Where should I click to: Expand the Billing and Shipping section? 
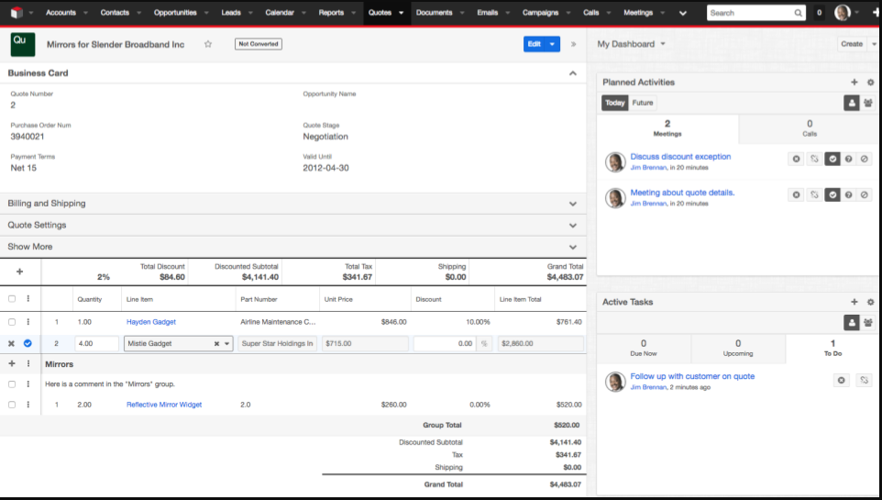coord(572,204)
